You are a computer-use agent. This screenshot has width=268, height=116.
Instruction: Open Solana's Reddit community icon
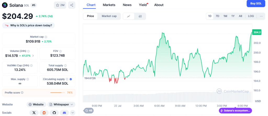[44, 113]
